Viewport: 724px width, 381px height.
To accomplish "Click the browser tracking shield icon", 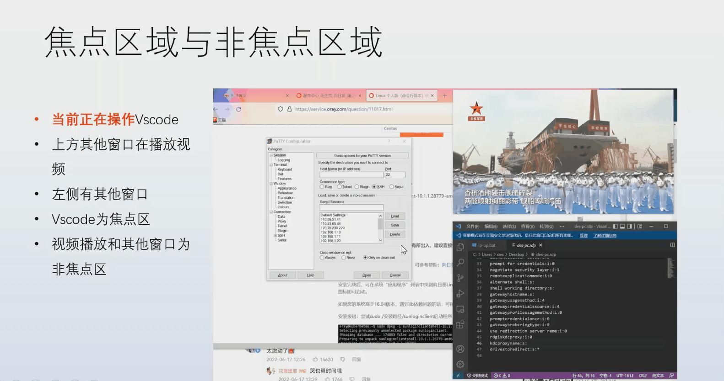I will pyautogui.click(x=281, y=109).
